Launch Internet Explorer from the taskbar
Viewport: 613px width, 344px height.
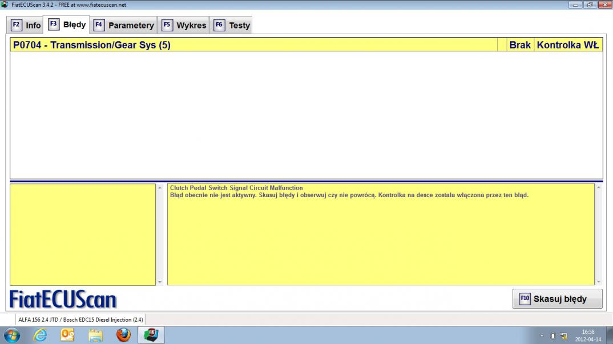[41, 335]
